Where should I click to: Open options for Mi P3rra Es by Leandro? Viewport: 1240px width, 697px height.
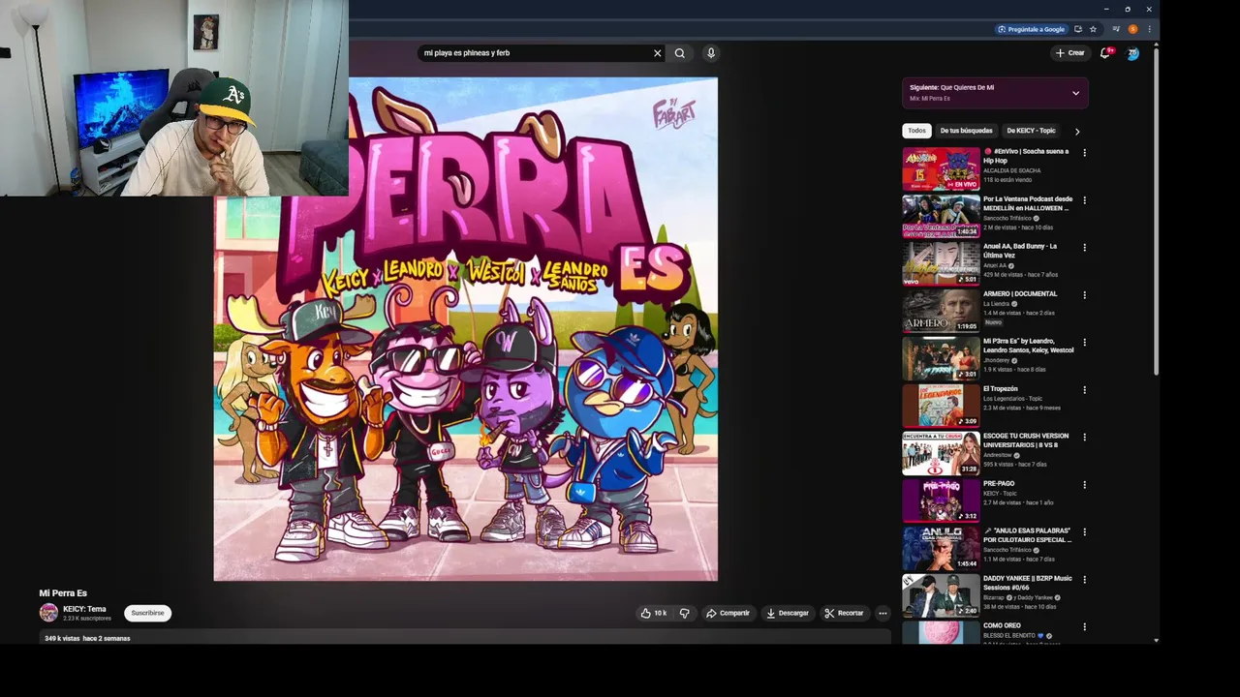click(1084, 343)
